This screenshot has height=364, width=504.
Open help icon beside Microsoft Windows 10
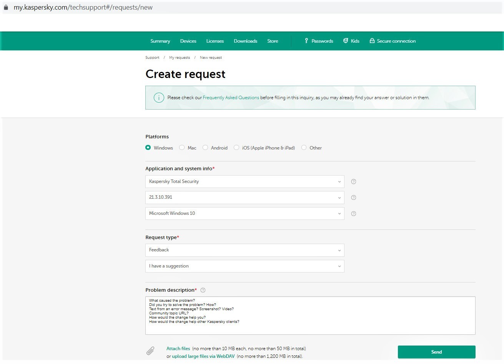coord(354,214)
